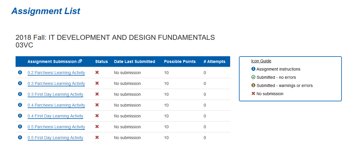View instructions icon for 0.4 First Day activity

pos(20,116)
